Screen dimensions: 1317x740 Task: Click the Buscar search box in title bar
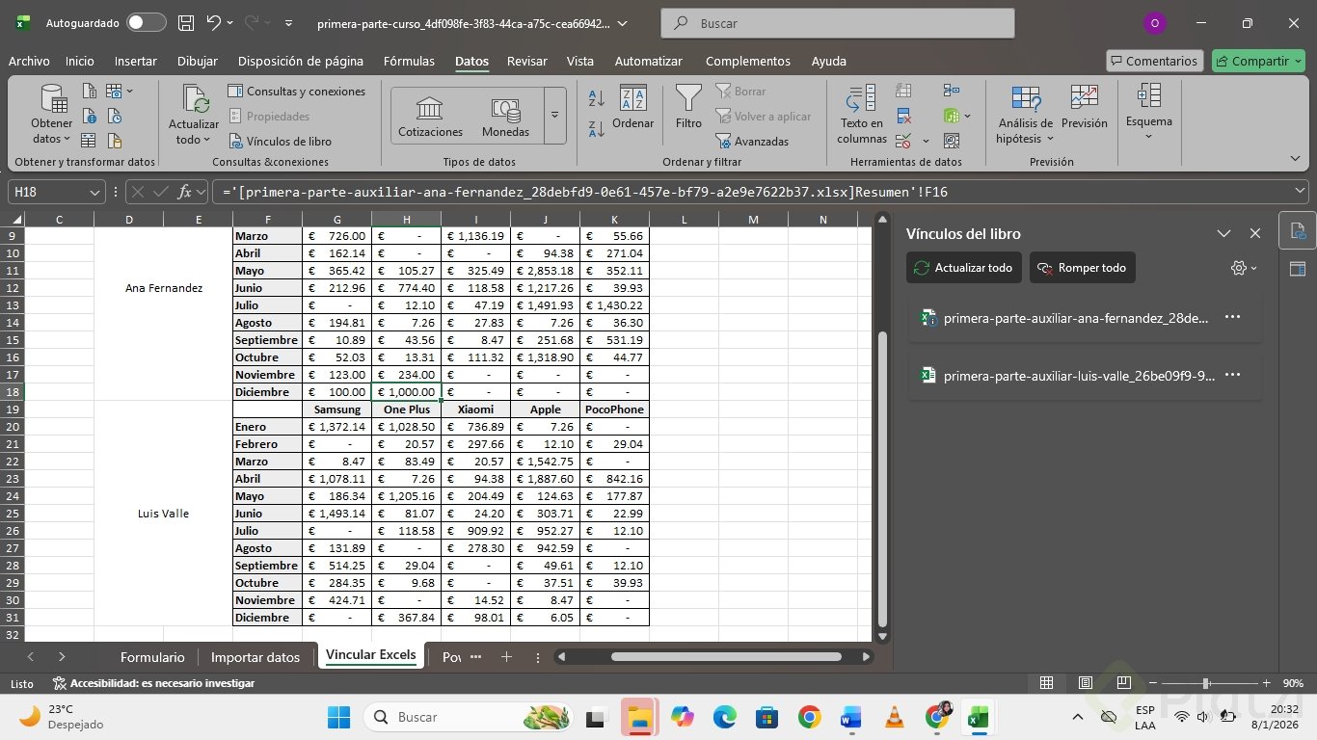tap(837, 23)
